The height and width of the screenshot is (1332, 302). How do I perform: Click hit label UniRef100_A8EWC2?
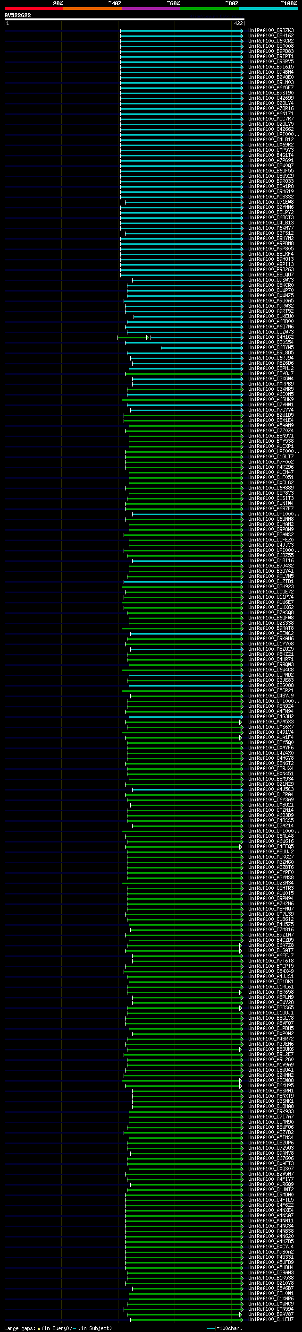(x=271, y=634)
